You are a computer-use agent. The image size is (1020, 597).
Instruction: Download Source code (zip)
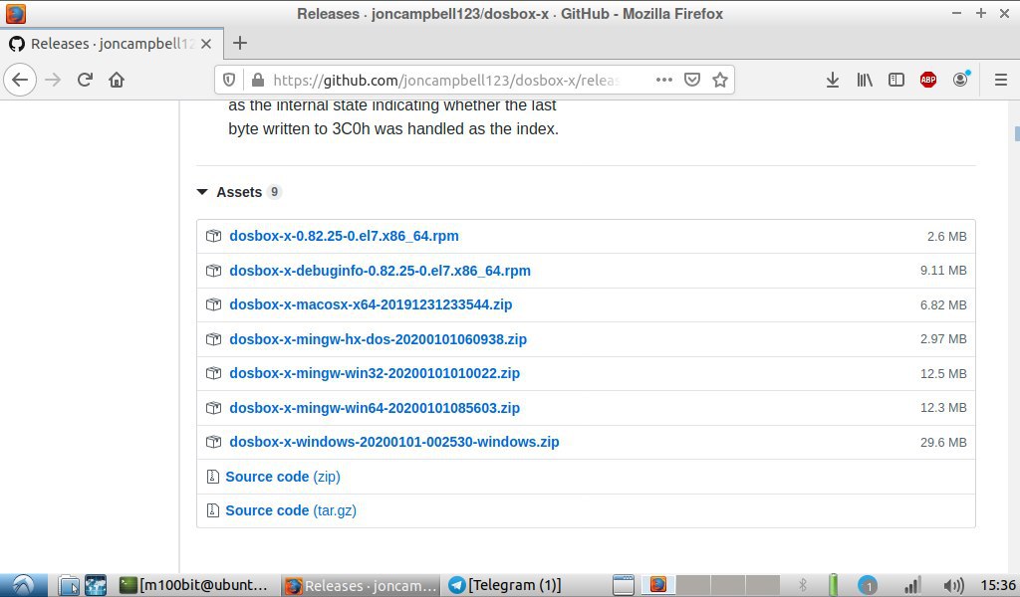coord(283,477)
